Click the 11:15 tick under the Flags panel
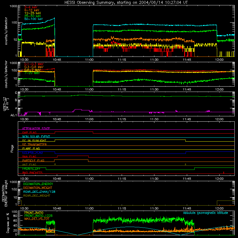The height and width of the screenshot is (238, 238). [122, 179]
